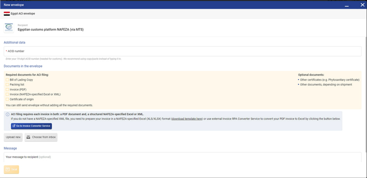This screenshot has width=367, height=178.
Task: Click the inbox tray icon on Choose from inbox
Action: (29, 137)
